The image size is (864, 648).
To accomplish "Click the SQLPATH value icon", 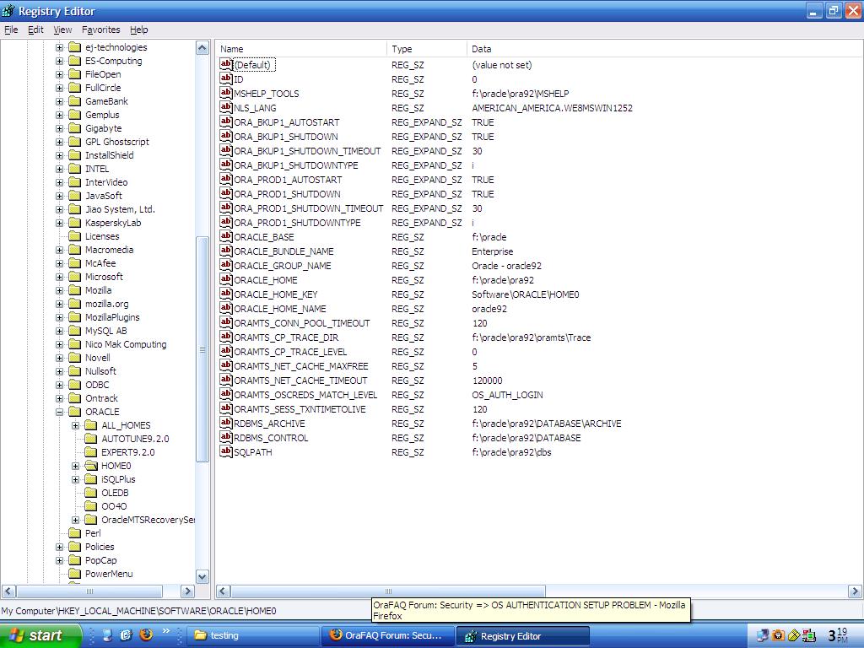I will coord(226,451).
